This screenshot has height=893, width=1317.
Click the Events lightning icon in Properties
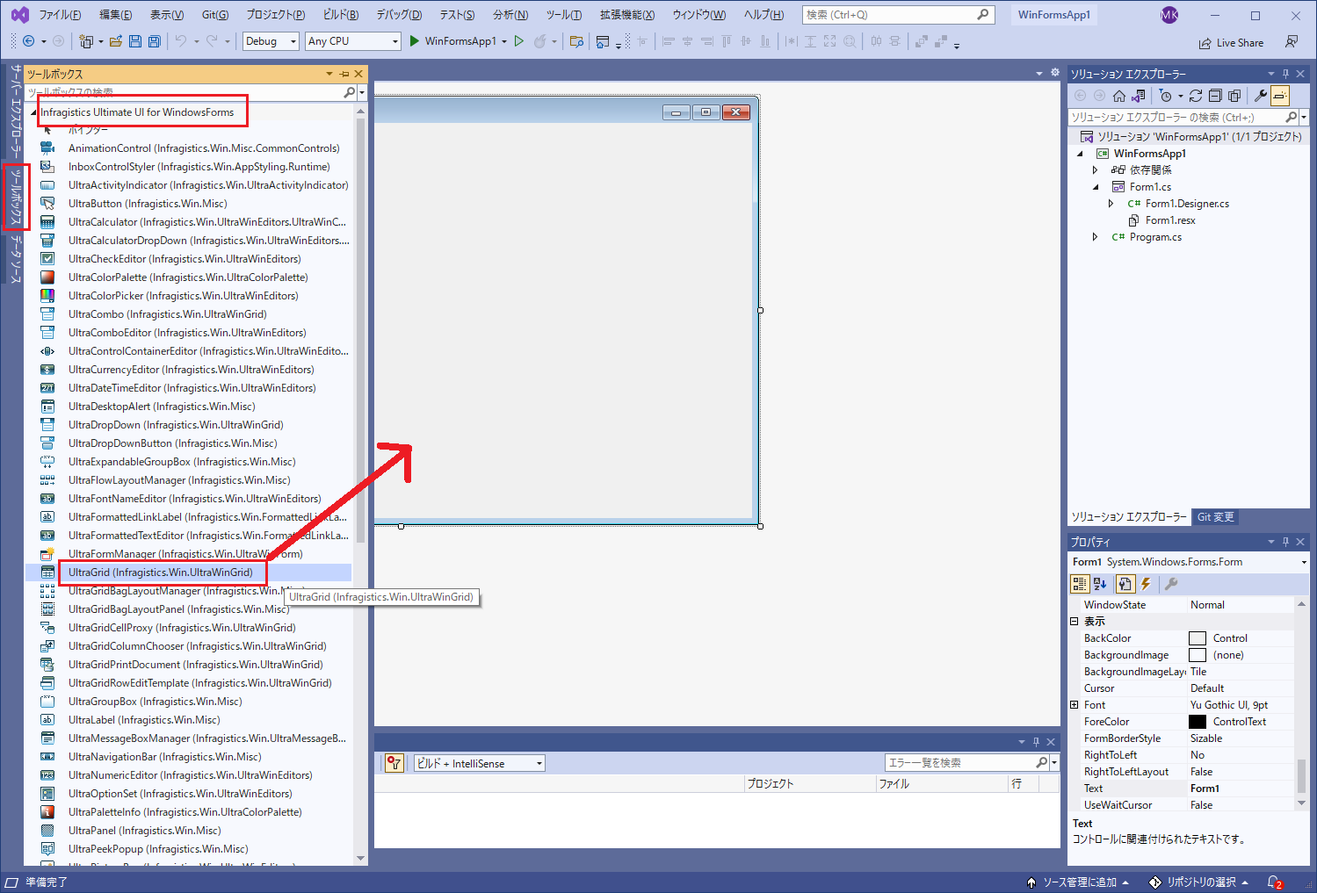[x=1146, y=583]
